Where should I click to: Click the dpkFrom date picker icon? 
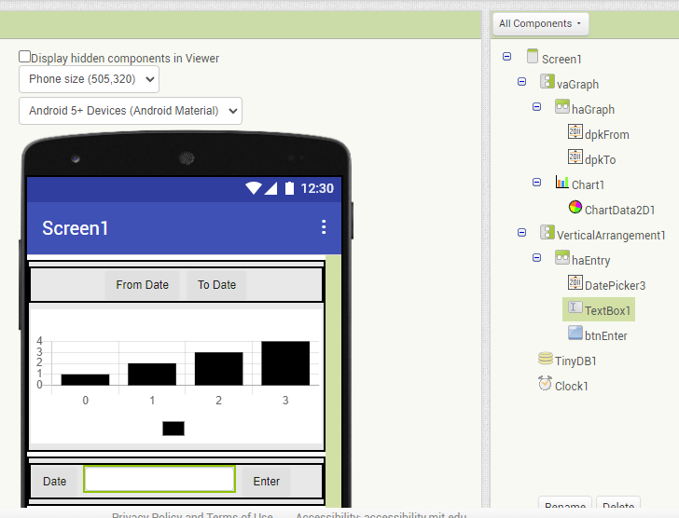pos(575,132)
